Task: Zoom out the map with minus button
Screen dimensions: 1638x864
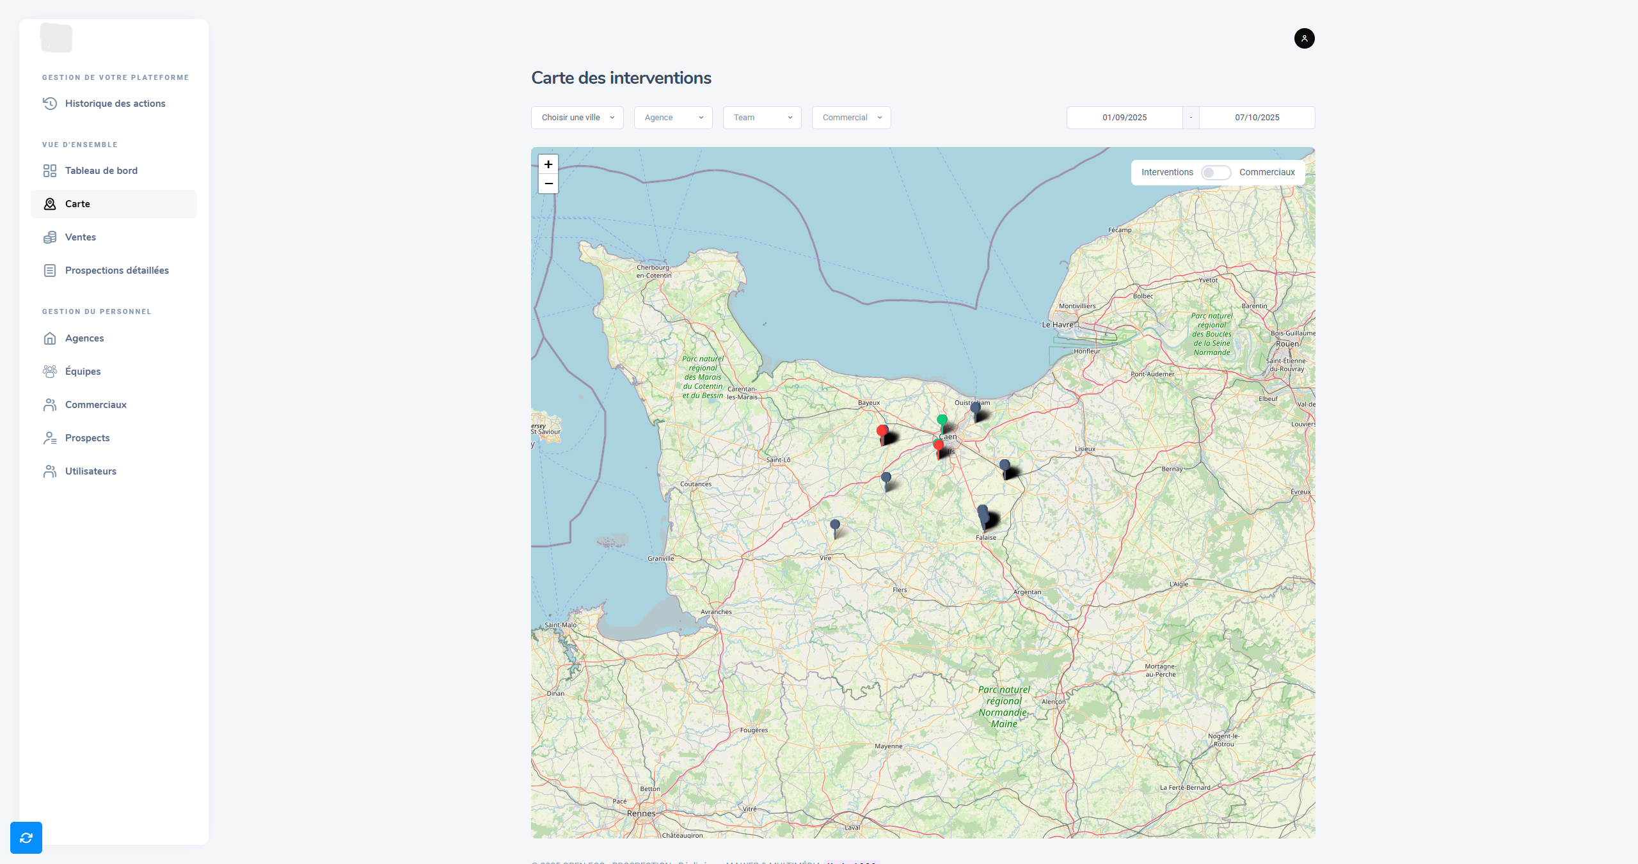Action: click(548, 184)
